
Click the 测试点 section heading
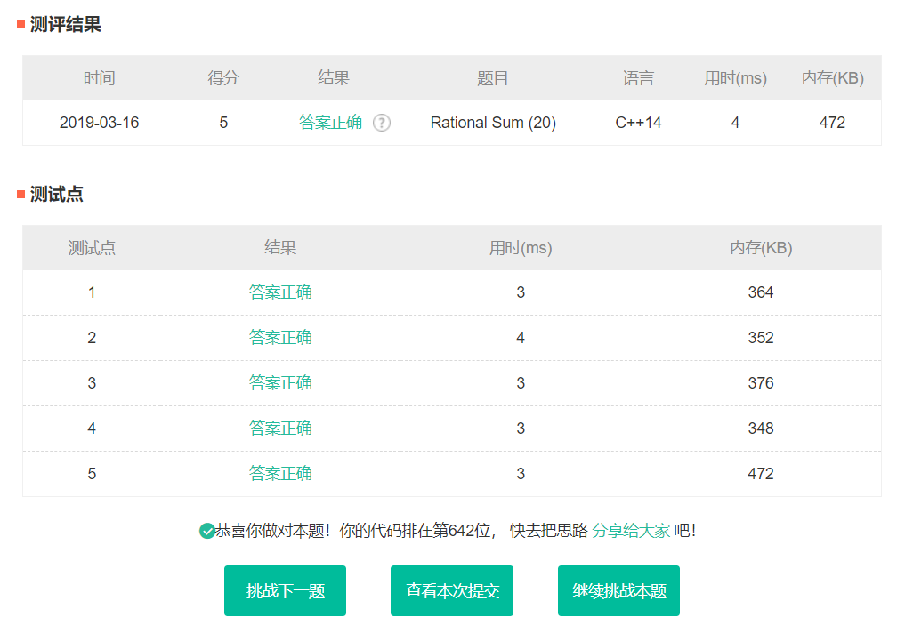(57, 194)
